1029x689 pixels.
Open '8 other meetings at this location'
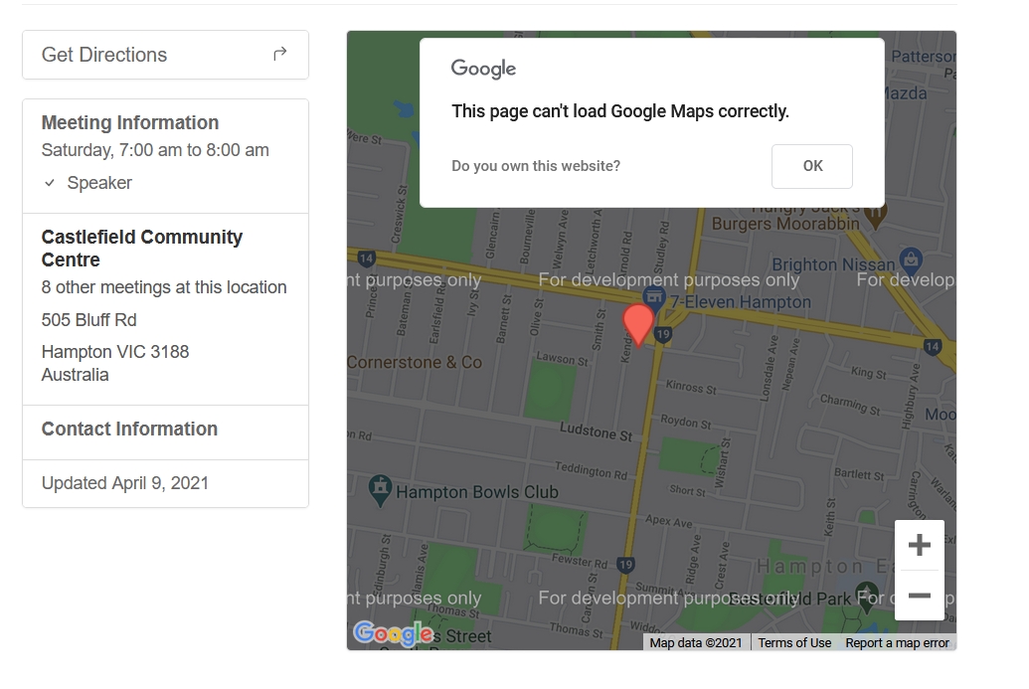click(164, 286)
